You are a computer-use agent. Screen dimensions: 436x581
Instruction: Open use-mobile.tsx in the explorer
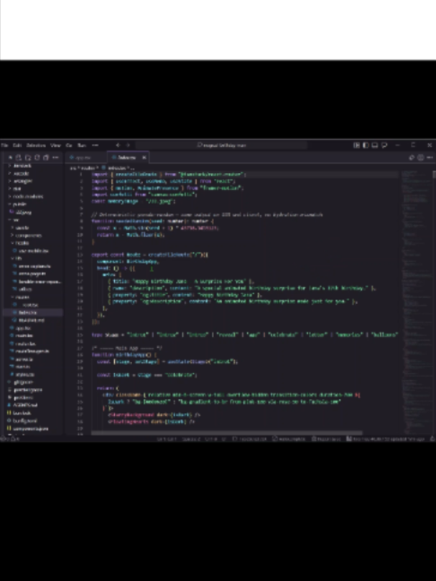pos(33,251)
